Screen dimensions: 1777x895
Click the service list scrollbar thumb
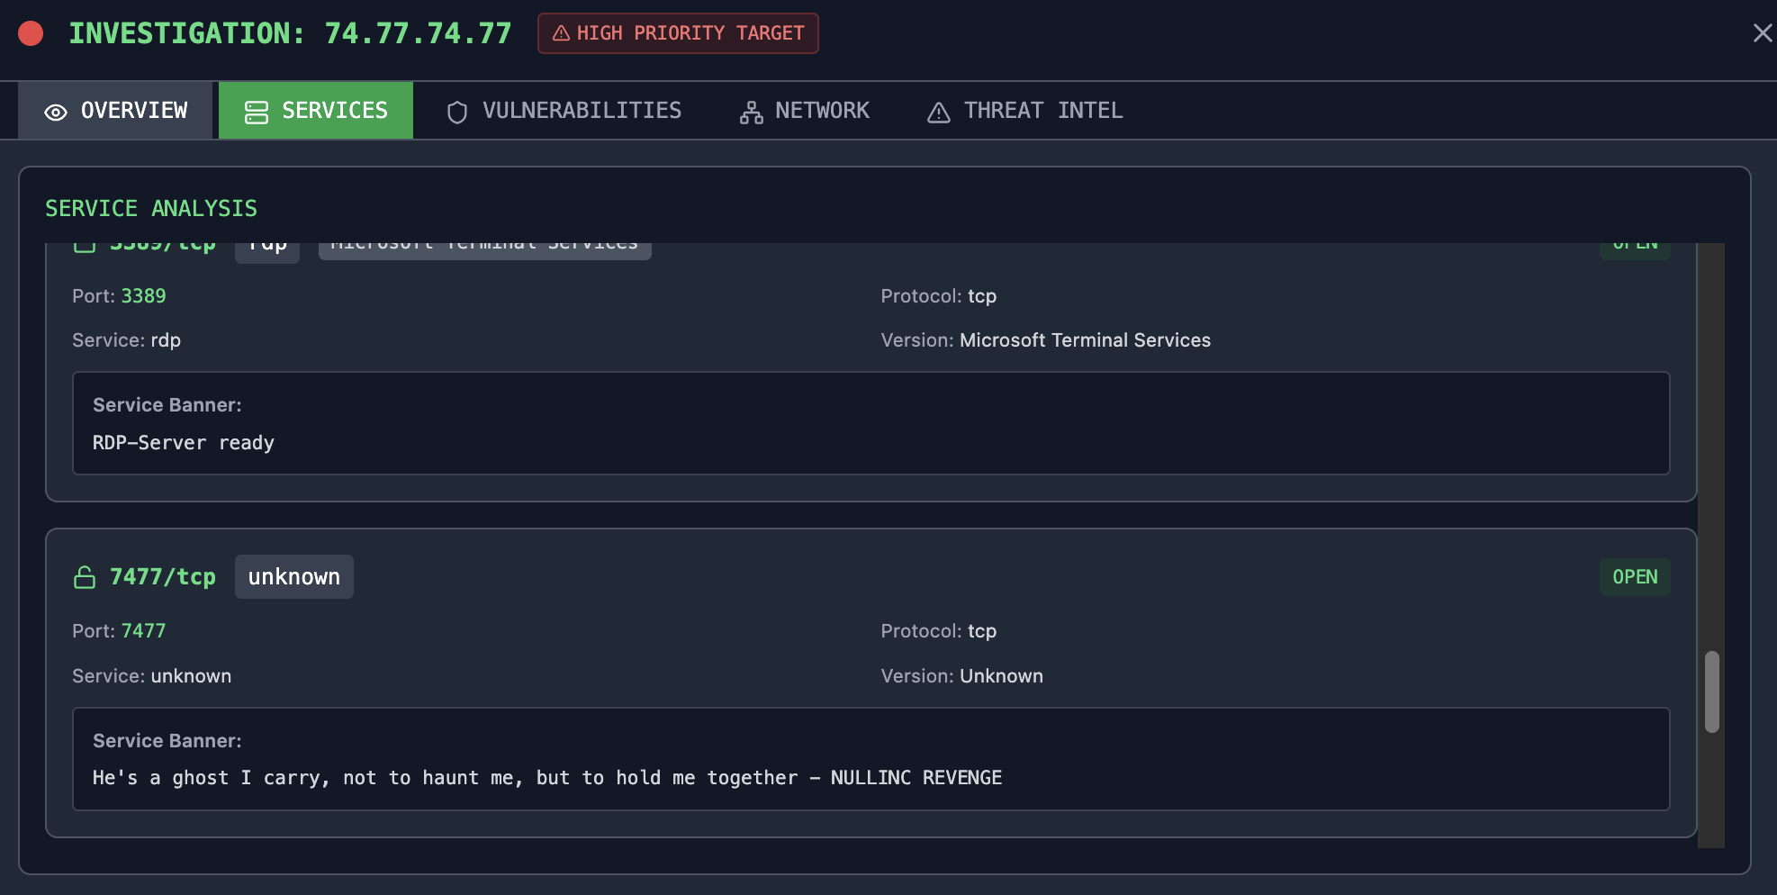pyautogui.click(x=1711, y=692)
